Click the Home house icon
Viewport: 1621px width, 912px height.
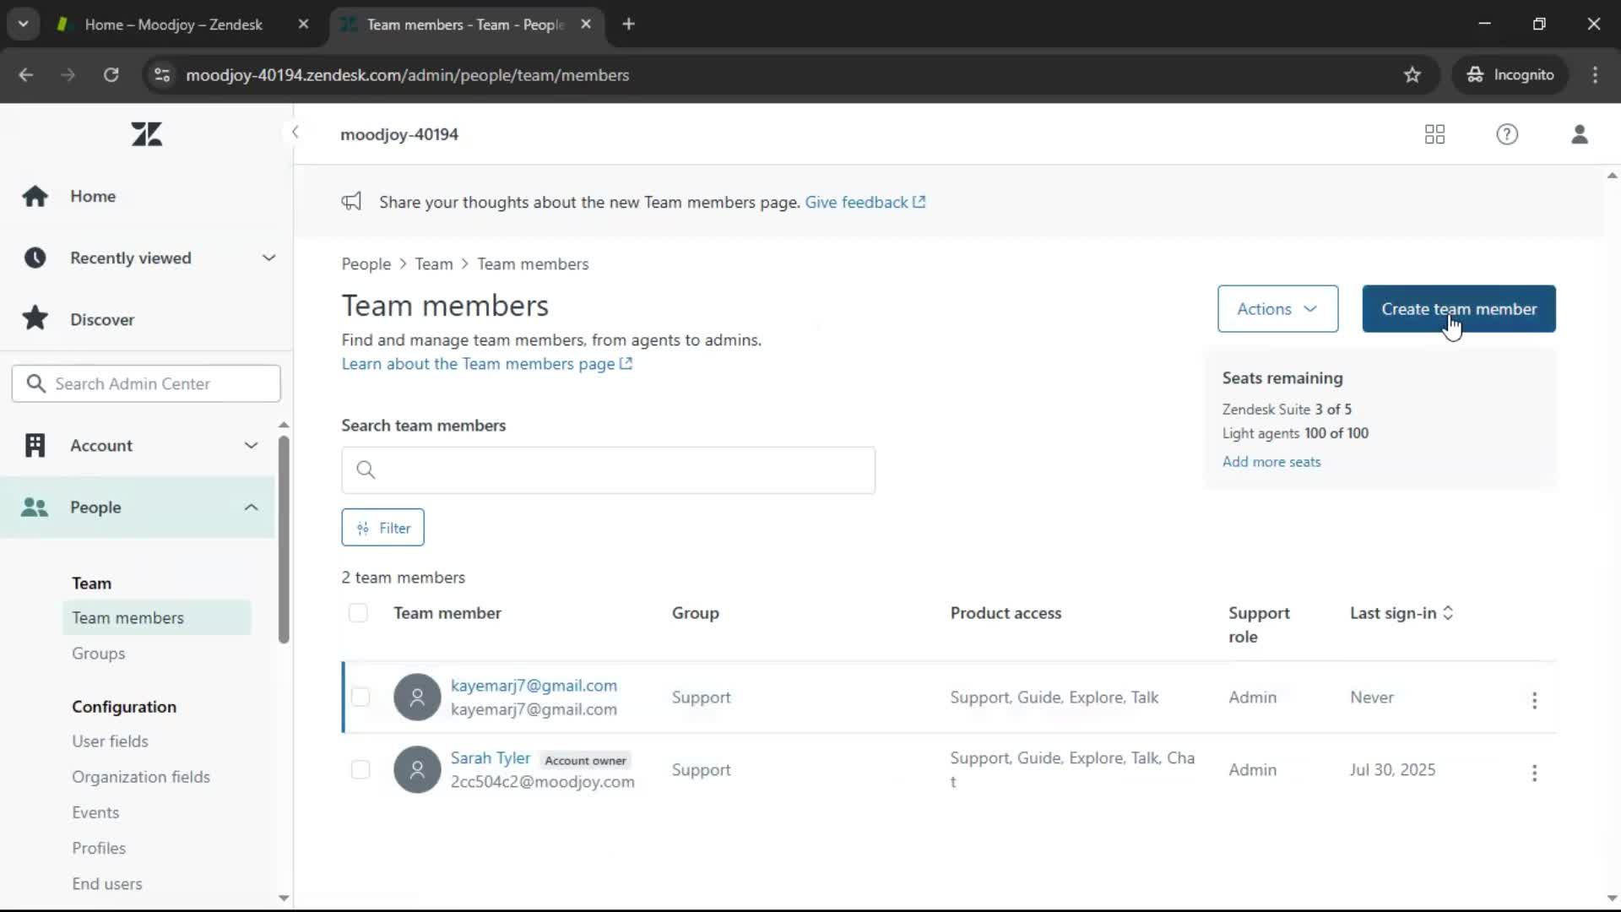coord(35,196)
